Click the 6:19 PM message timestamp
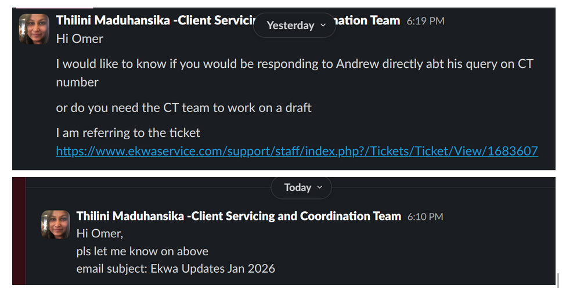The width and height of the screenshot is (566, 293). (426, 21)
